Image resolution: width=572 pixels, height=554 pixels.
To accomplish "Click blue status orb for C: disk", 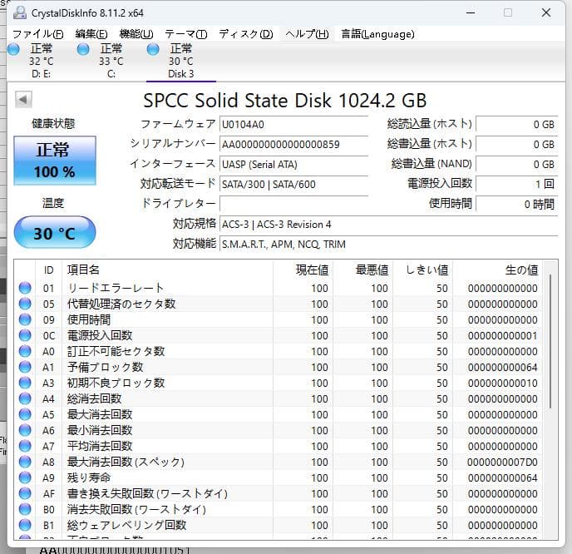I will click(x=83, y=49).
